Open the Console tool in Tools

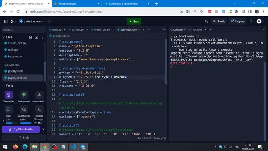click(x=39, y=111)
